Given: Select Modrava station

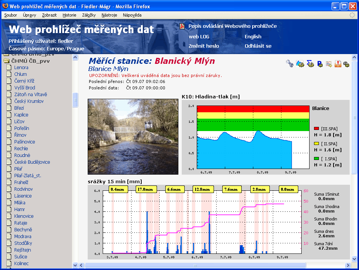Looking at the screenshot, I should coord(22,237).
